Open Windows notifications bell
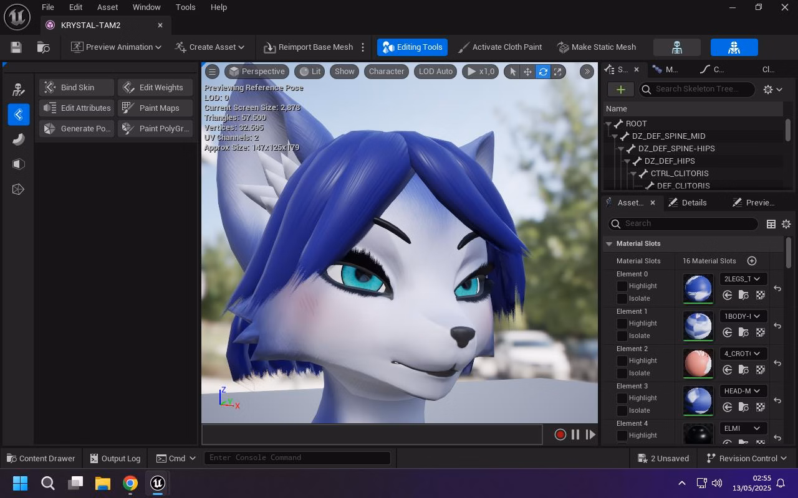The width and height of the screenshot is (798, 498). point(781,483)
